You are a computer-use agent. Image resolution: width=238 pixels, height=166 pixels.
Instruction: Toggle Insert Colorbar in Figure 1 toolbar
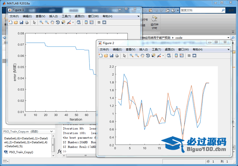click(x=86, y=23)
